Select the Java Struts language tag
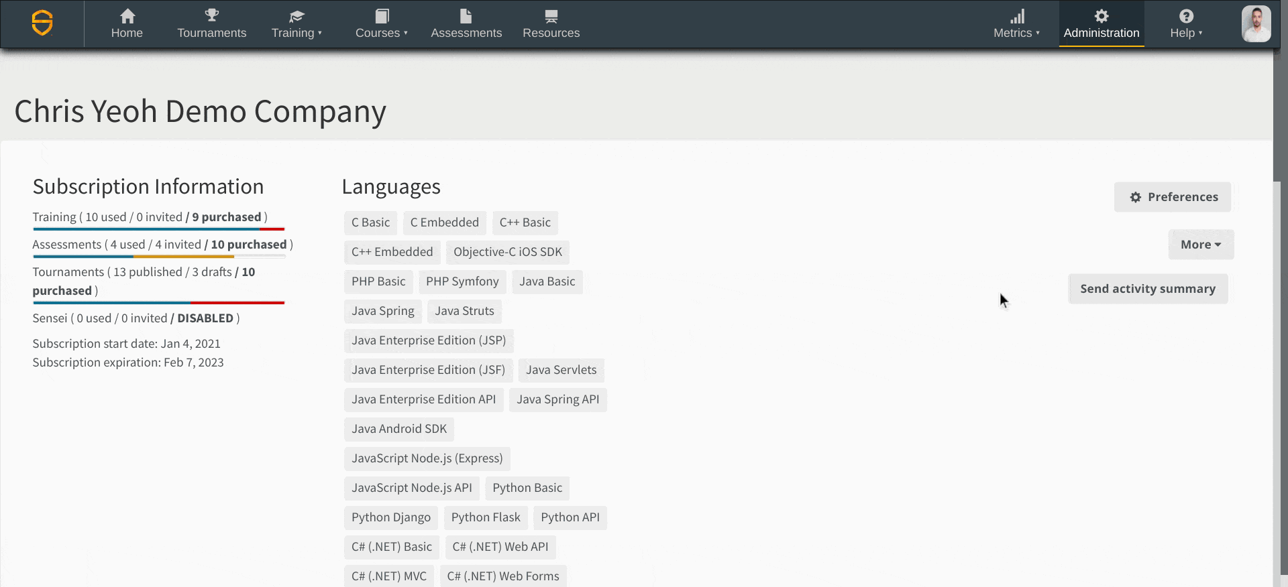Image resolution: width=1288 pixels, height=587 pixels. [464, 311]
